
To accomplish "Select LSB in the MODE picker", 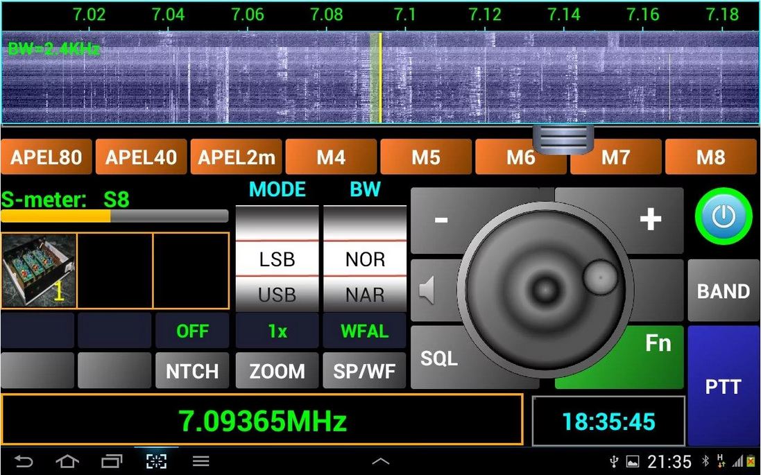I will (x=277, y=259).
